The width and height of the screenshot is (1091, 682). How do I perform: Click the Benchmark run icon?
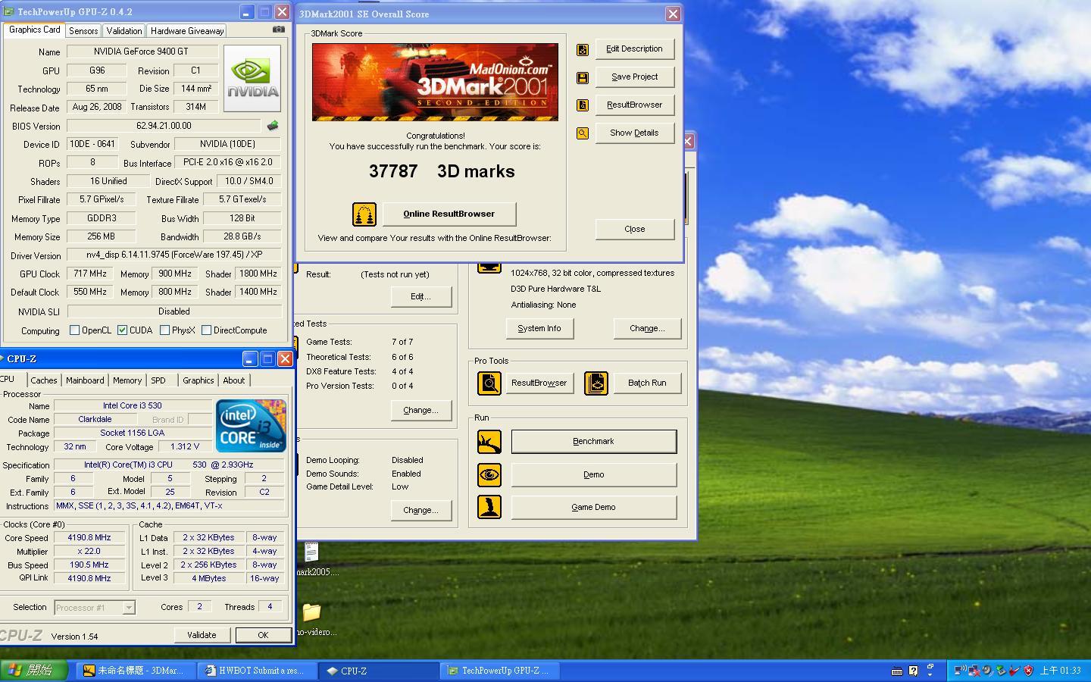pyautogui.click(x=489, y=442)
